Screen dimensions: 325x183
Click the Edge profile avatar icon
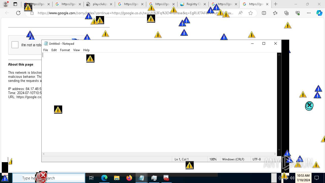click(x=6, y=4)
